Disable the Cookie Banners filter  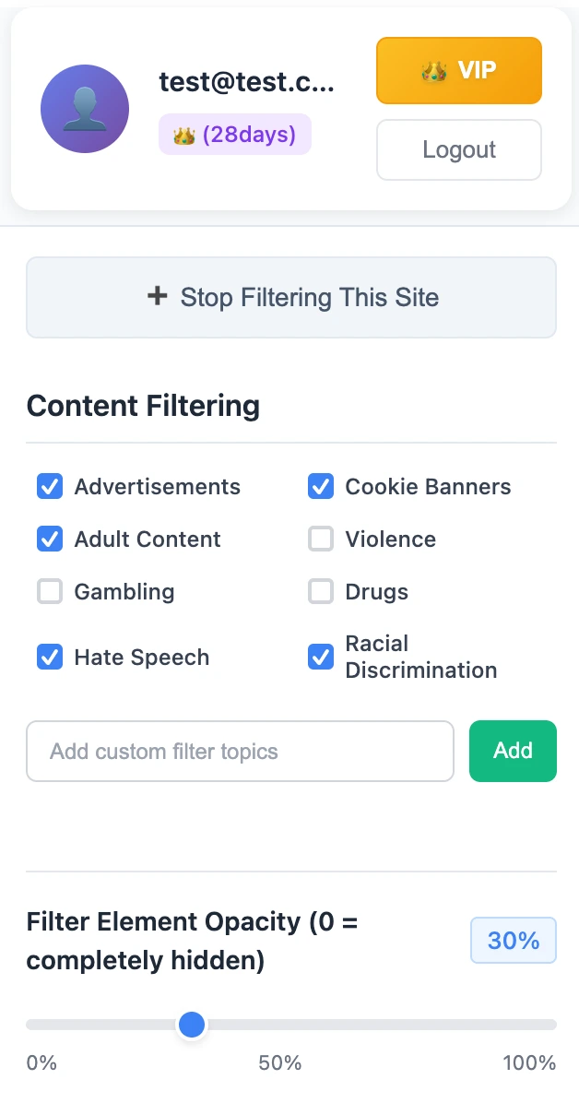[321, 486]
